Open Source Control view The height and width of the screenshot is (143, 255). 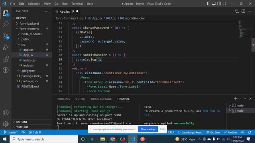click(6, 36)
